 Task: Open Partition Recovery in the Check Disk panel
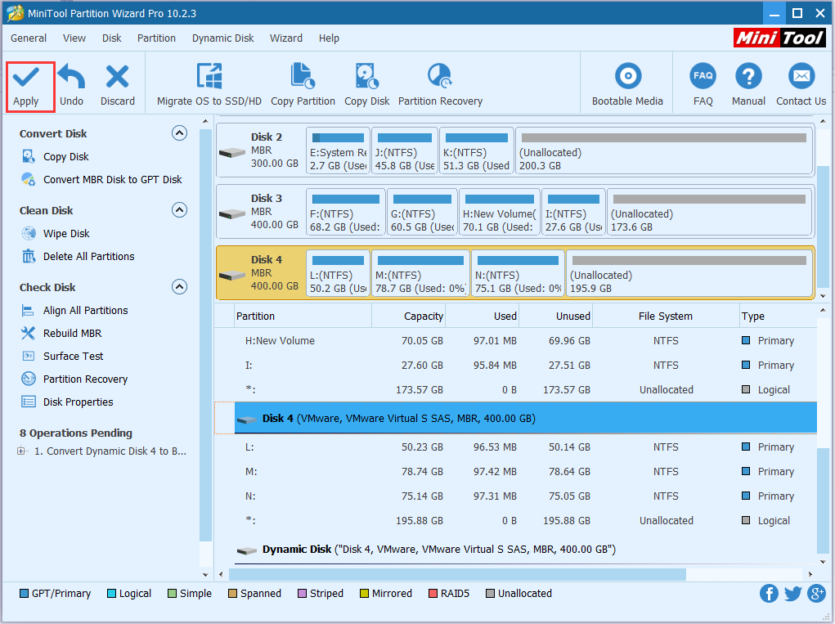click(x=85, y=379)
